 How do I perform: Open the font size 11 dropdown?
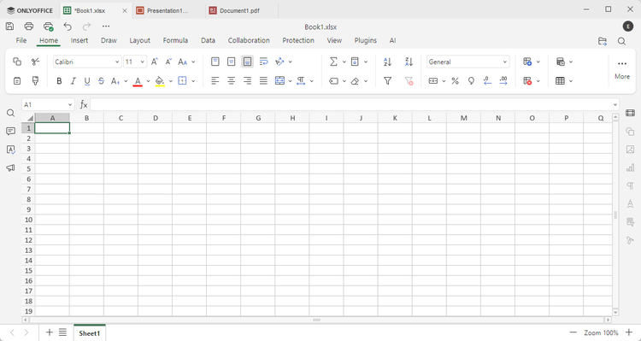142,62
